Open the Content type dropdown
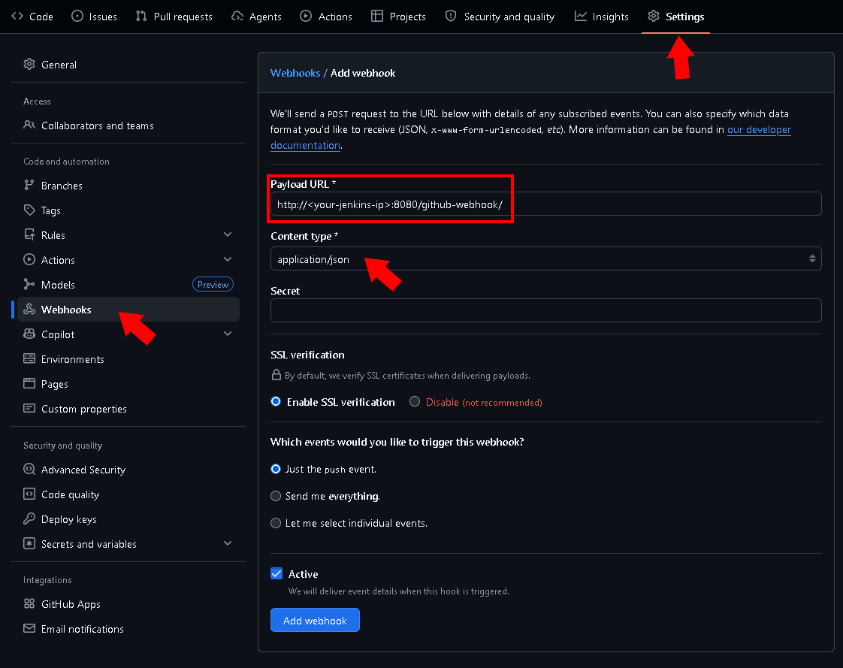This screenshot has height=668, width=843. click(x=545, y=259)
